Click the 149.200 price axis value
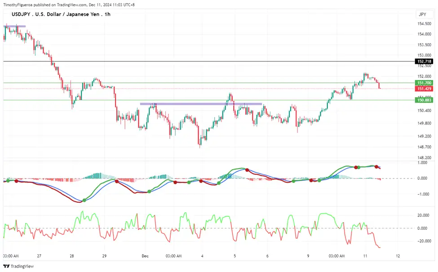438x272 pixels. coord(425,136)
